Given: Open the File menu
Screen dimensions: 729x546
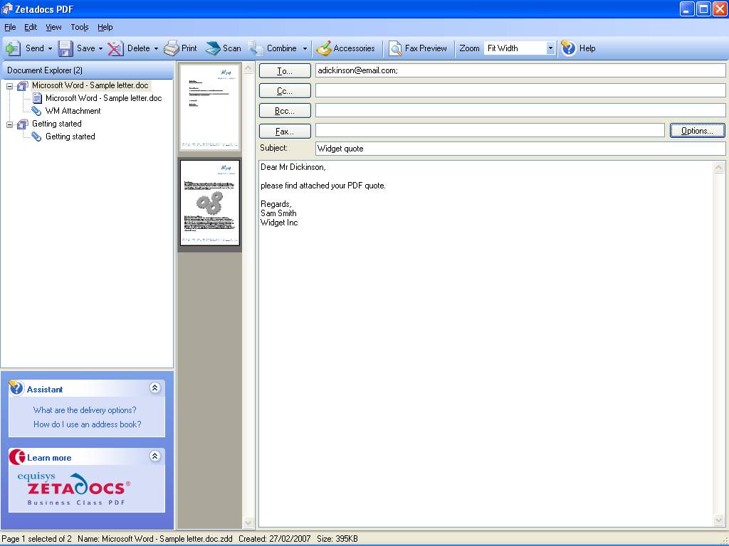Looking at the screenshot, I should click(x=10, y=28).
